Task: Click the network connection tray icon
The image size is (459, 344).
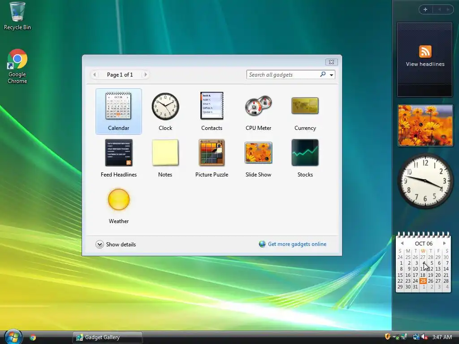Action: point(416,337)
